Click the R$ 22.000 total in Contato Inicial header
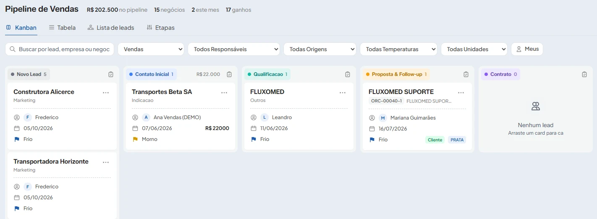The image size is (597, 219). (208, 74)
